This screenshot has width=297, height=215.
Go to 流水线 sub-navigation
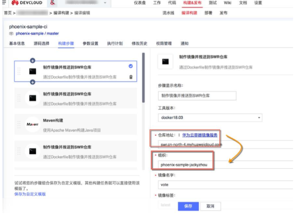pos(168,13)
